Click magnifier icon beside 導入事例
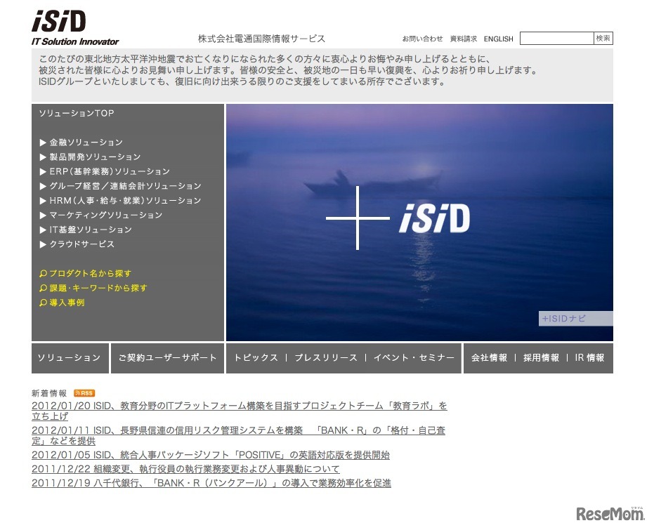The width and height of the screenshot is (654, 530). point(43,303)
